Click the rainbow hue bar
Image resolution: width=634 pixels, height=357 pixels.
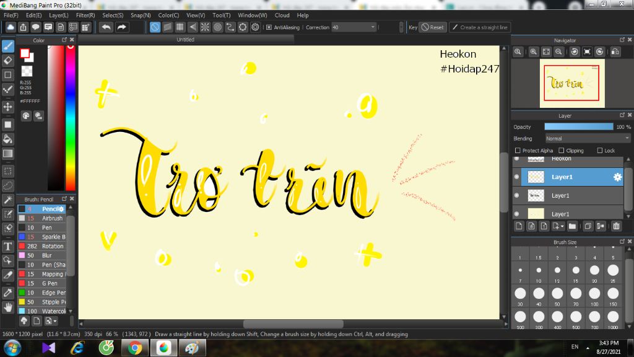[71, 117]
